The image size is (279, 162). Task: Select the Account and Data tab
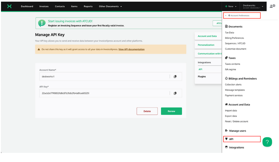click(x=208, y=36)
